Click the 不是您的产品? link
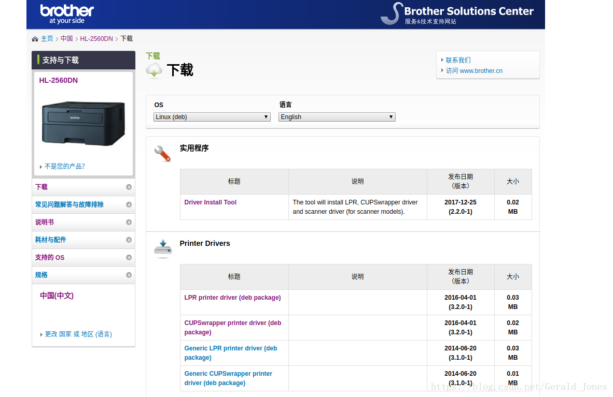613x397 pixels. tap(64, 166)
